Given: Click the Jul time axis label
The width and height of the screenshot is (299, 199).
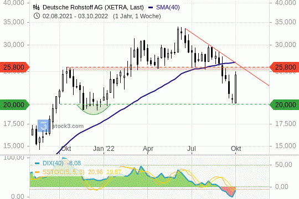Looking at the screenshot, I should coord(192,149).
